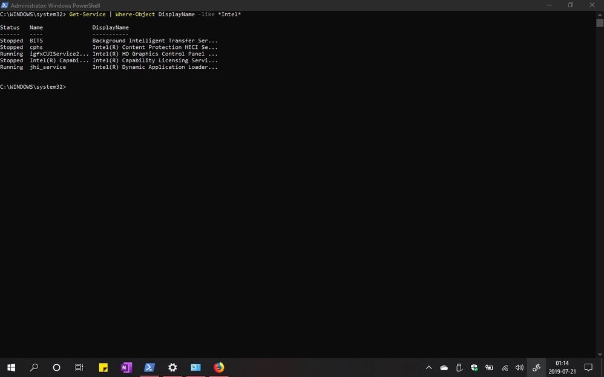Switch to PowerShell via taskbar icon

click(149, 367)
